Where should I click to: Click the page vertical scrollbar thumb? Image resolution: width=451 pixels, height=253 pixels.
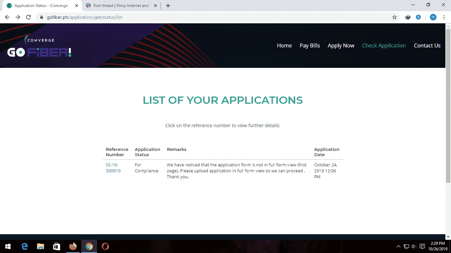coord(448,105)
